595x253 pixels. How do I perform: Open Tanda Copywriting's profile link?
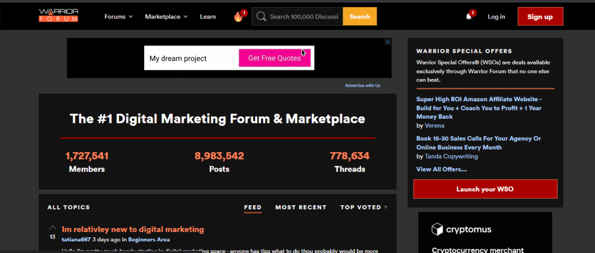click(451, 156)
